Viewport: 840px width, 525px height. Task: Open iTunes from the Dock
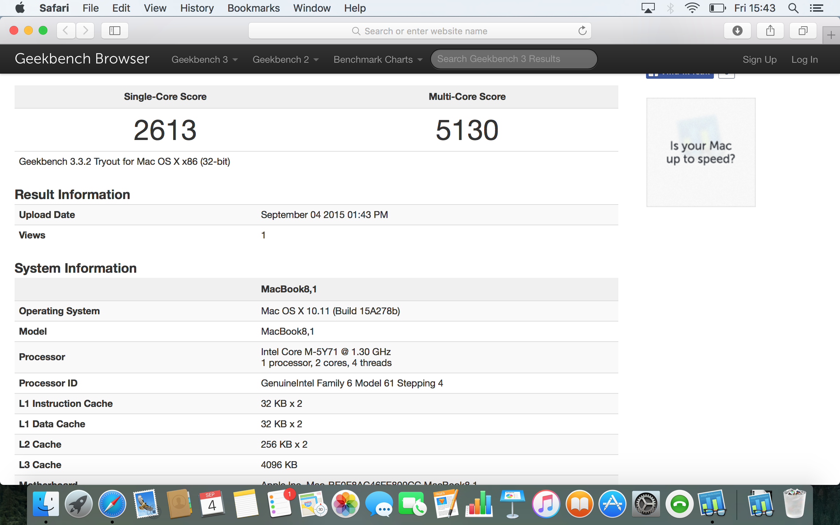546,504
